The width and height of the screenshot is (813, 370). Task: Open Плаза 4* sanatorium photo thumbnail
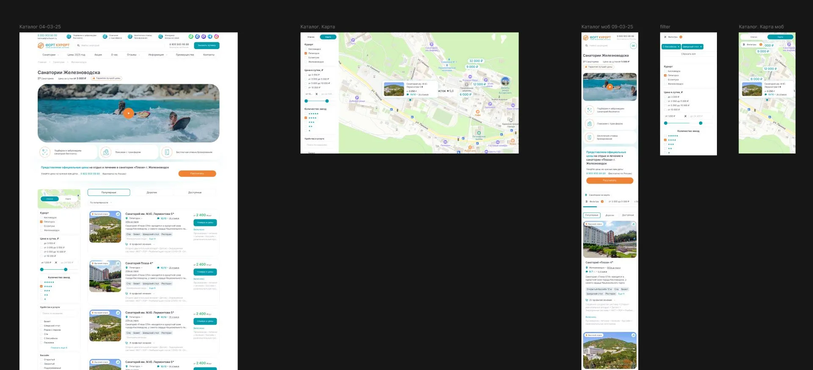(x=105, y=276)
